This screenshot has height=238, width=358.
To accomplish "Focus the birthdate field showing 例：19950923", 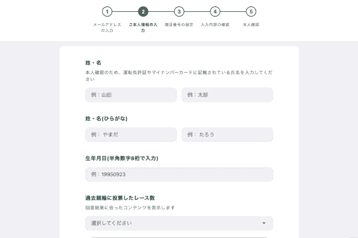I will click(179, 174).
